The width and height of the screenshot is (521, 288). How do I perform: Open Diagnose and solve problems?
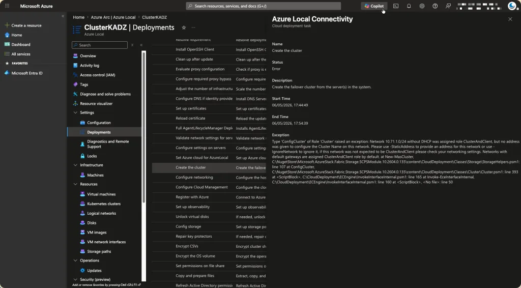[105, 94]
